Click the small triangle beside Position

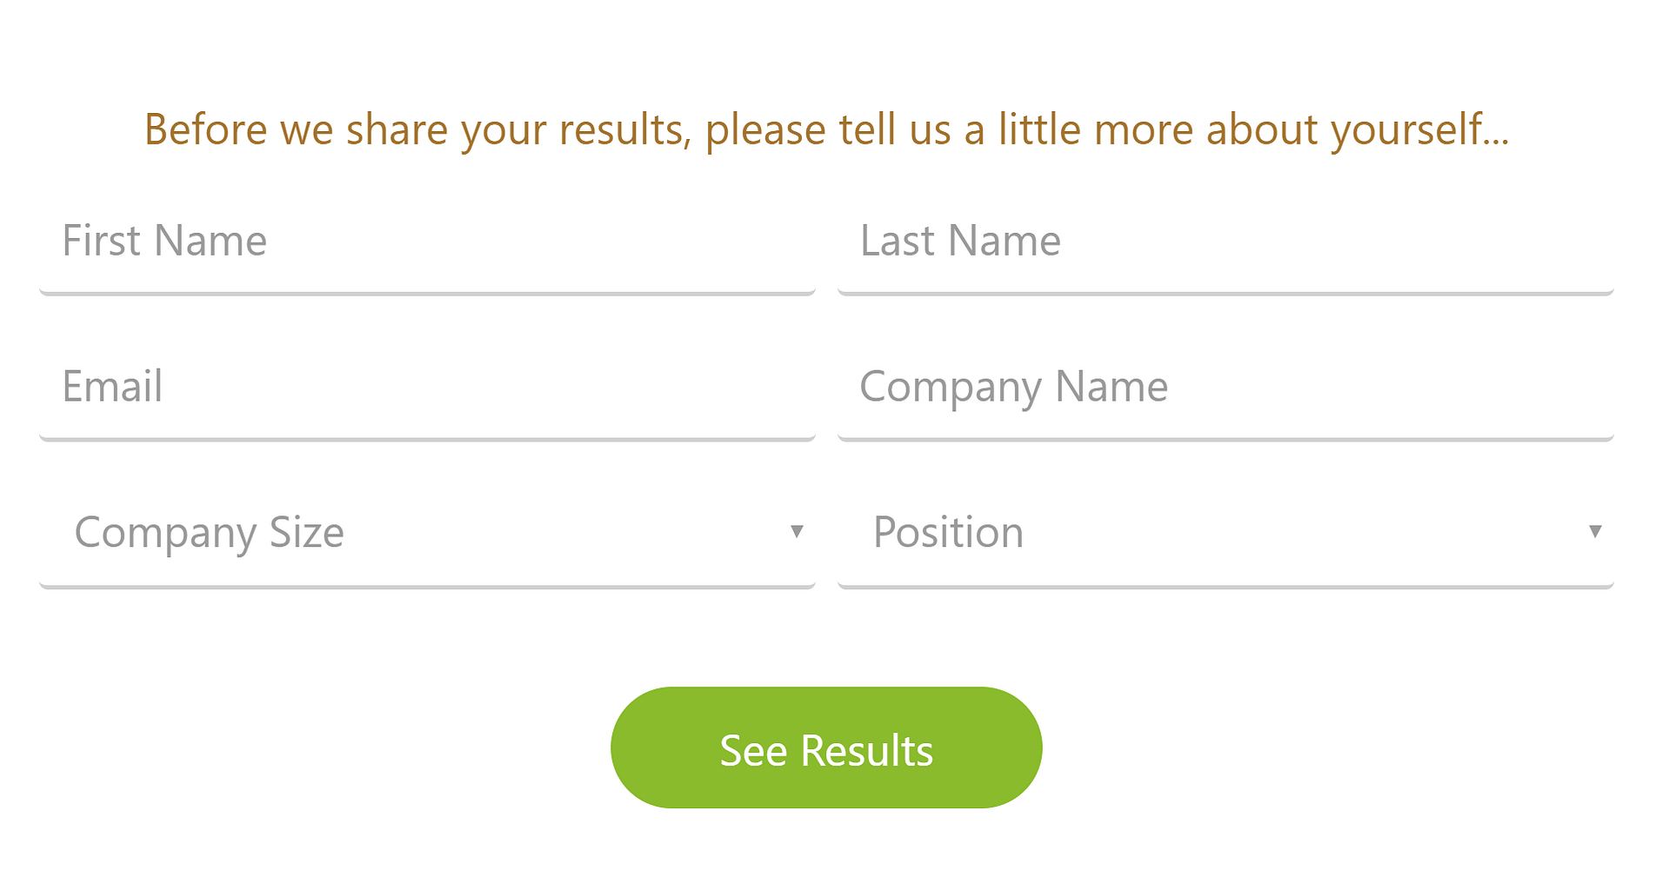(x=1594, y=531)
